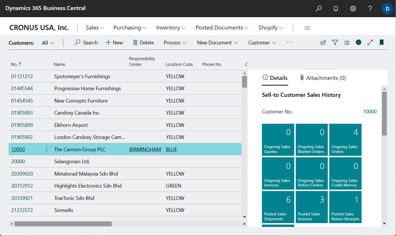Viewport: 396px width, 236px height.
Task: Sort by the Name column header
Action: click(60, 64)
